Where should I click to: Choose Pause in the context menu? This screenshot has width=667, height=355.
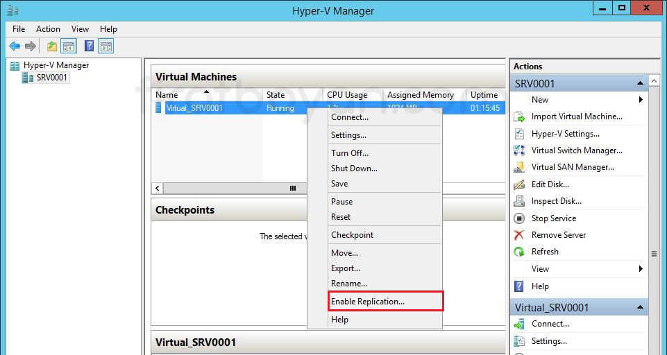click(375, 202)
